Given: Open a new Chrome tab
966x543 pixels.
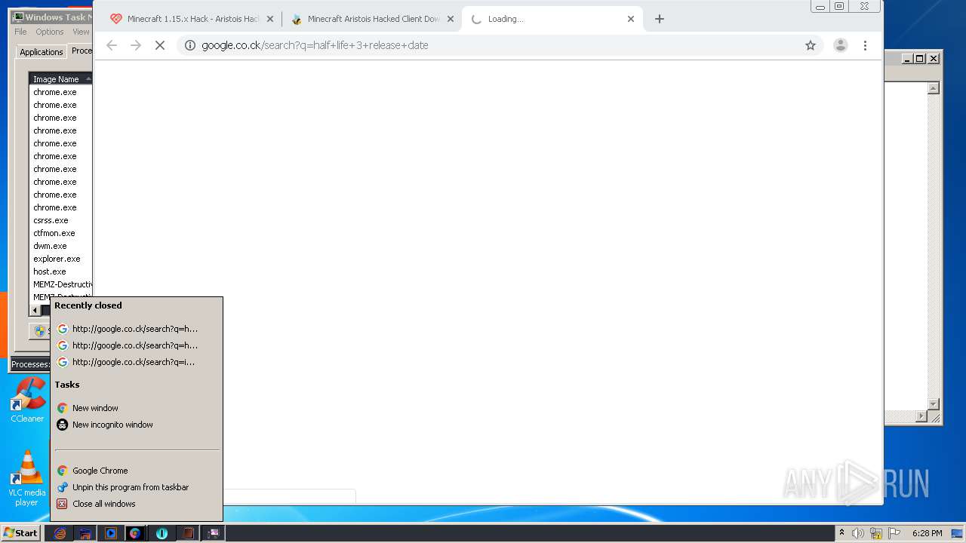Looking at the screenshot, I should click(x=659, y=19).
